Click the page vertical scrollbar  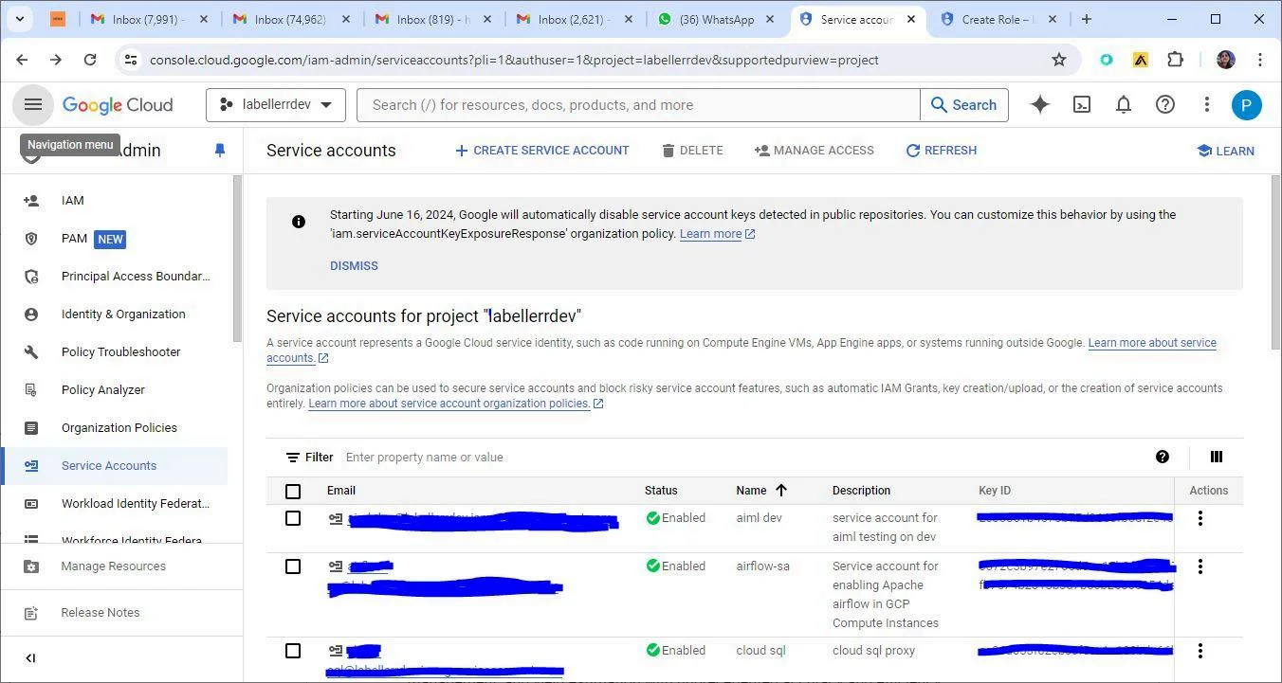[1275, 263]
